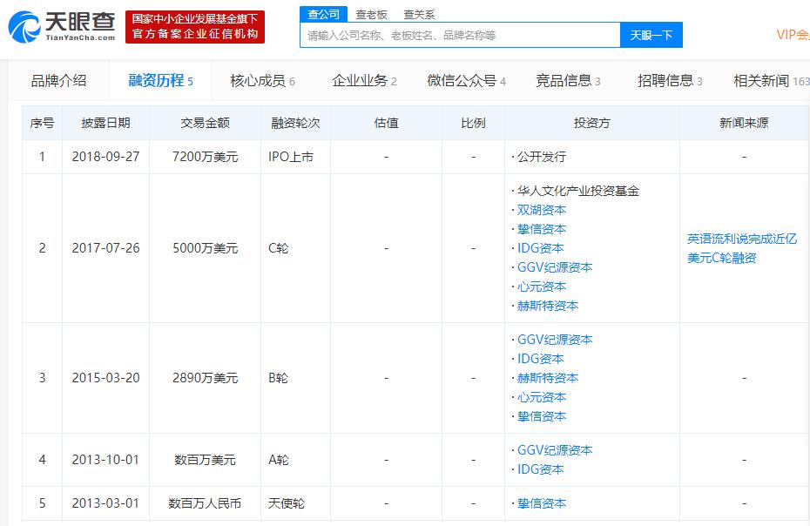Go to the 企业业务 tab
Viewport: 810px width, 526px height.
click(x=364, y=81)
